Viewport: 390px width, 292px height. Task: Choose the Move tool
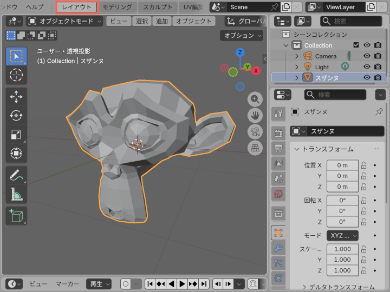(16, 97)
